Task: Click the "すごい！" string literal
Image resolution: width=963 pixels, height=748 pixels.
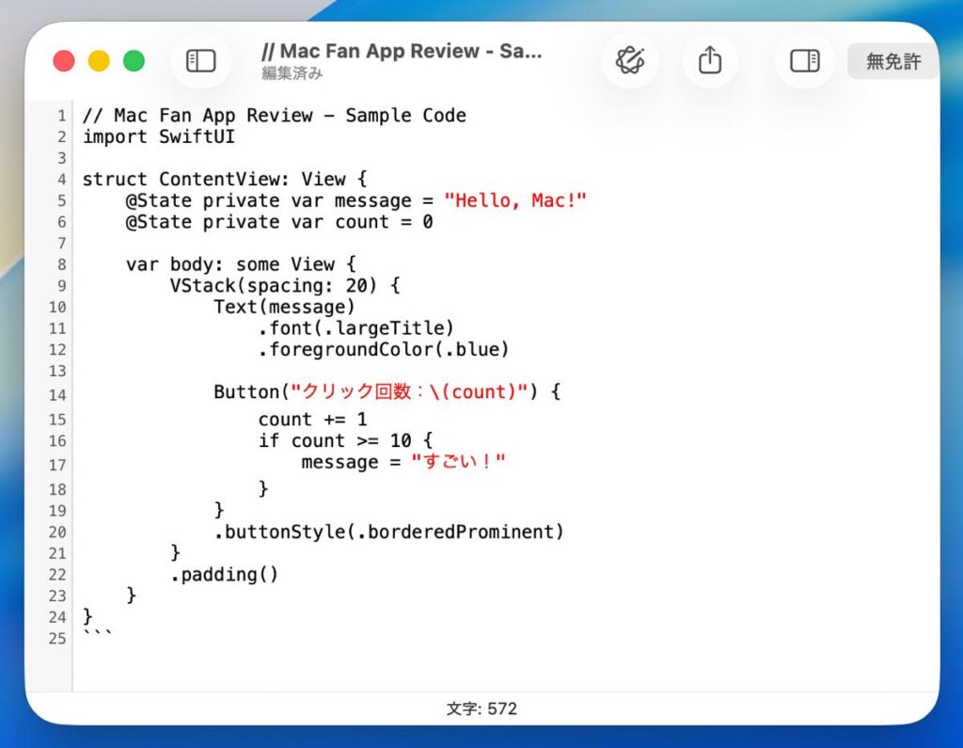Action: (x=458, y=463)
